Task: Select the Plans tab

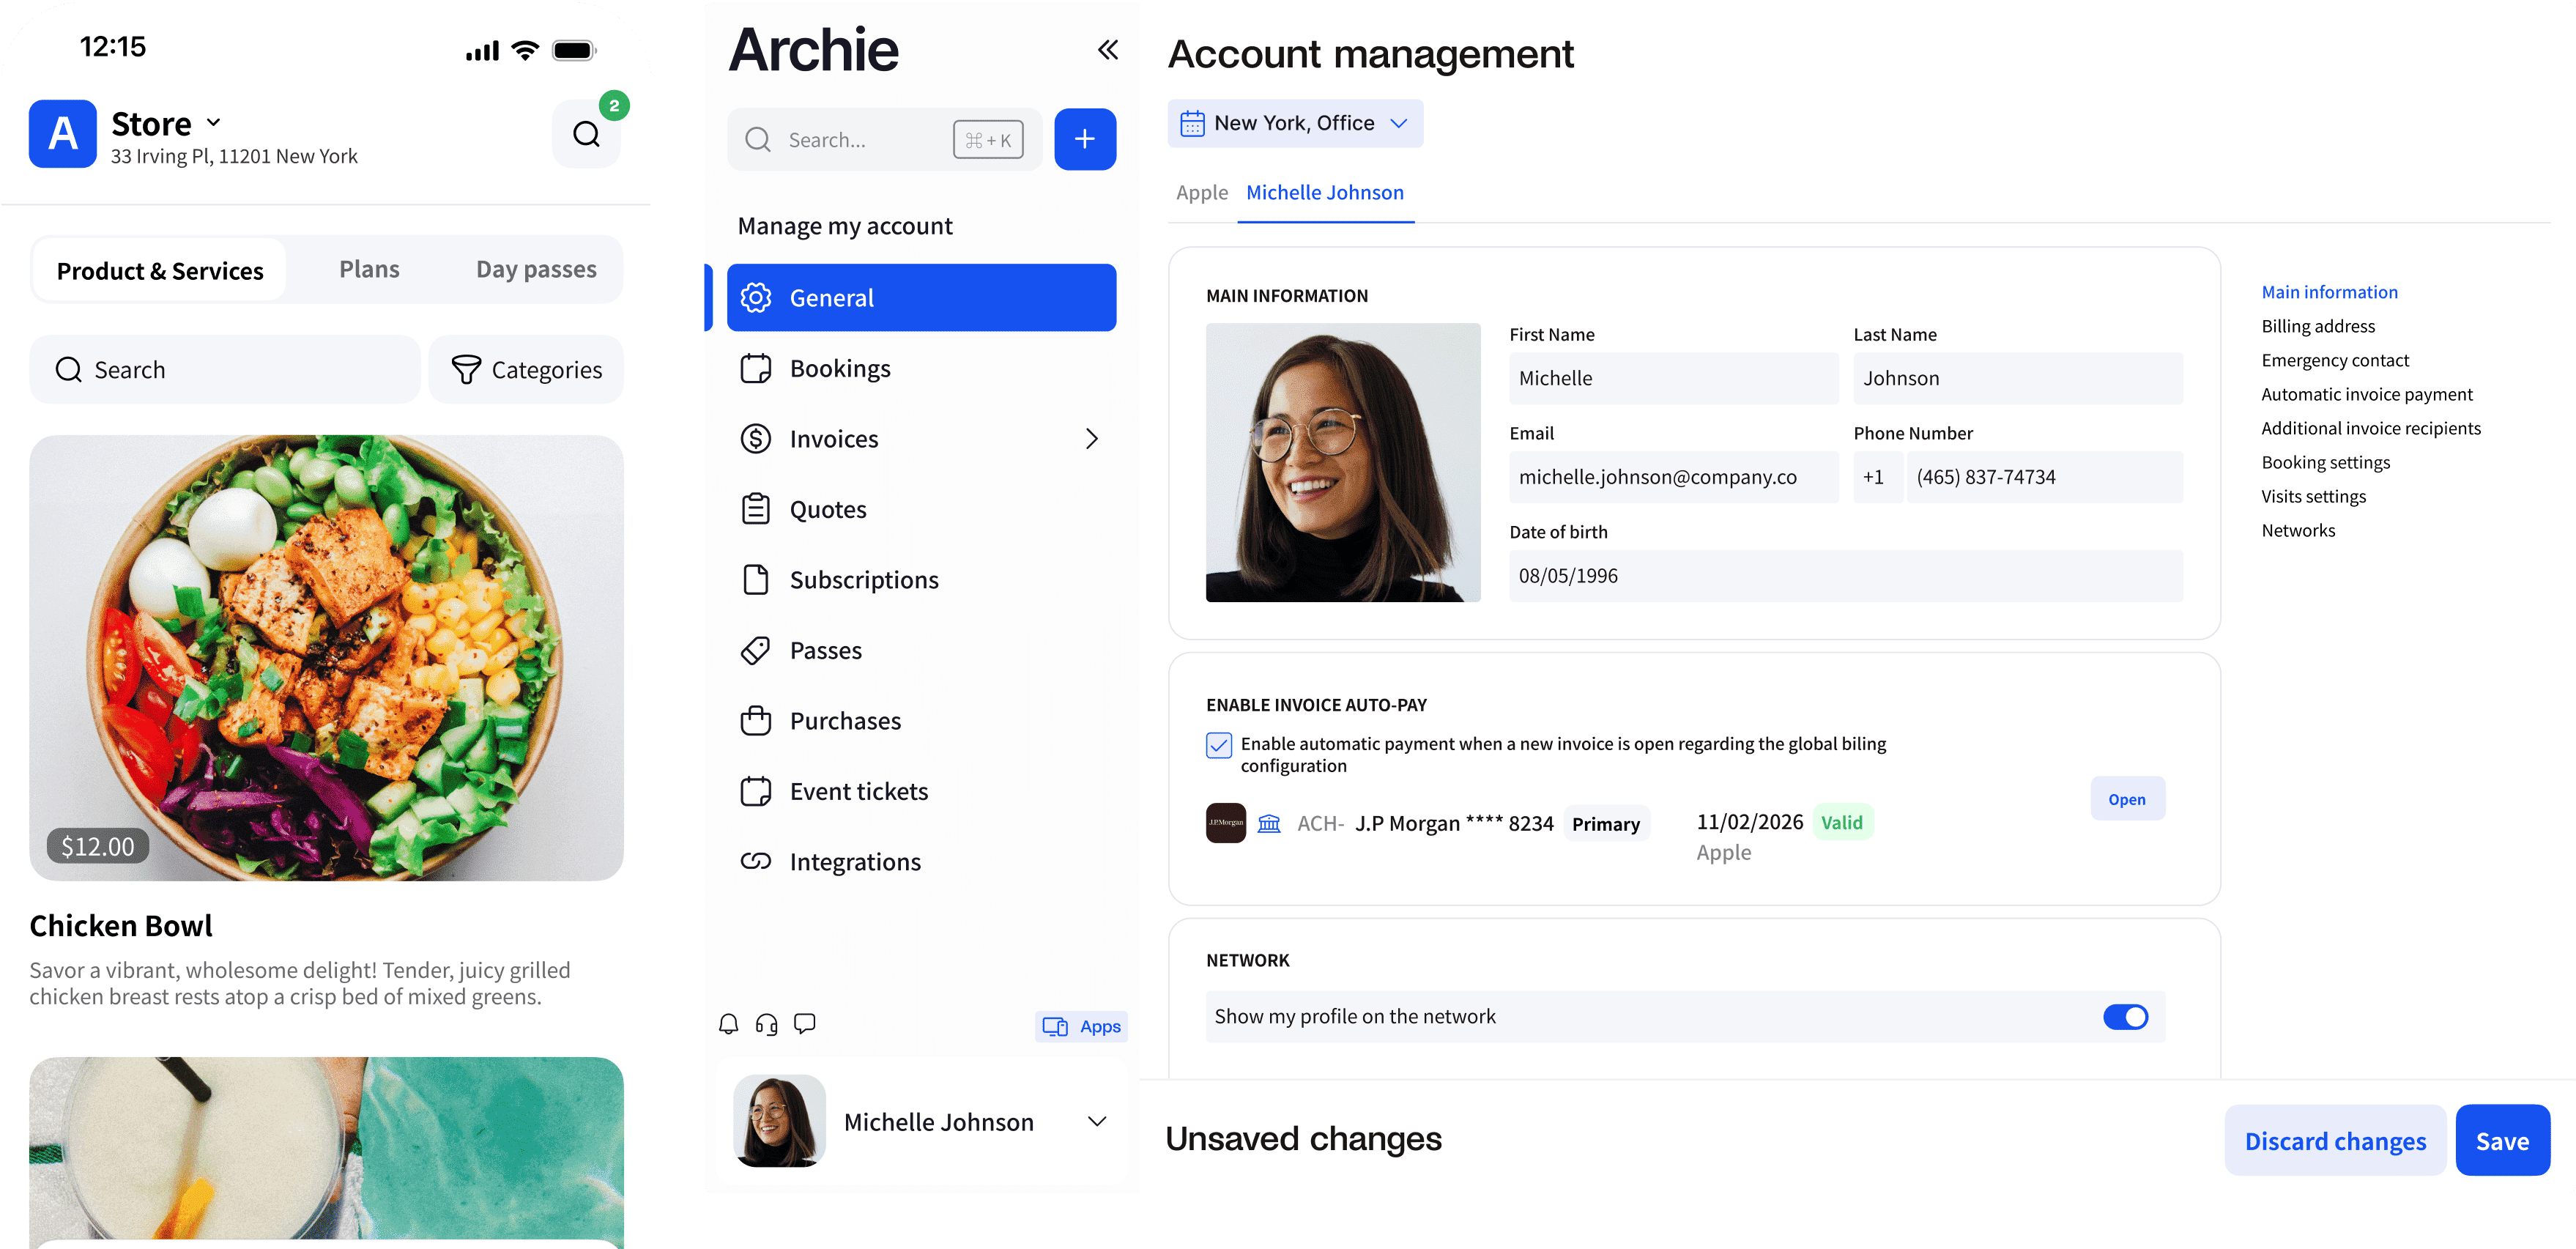Action: (369, 269)
